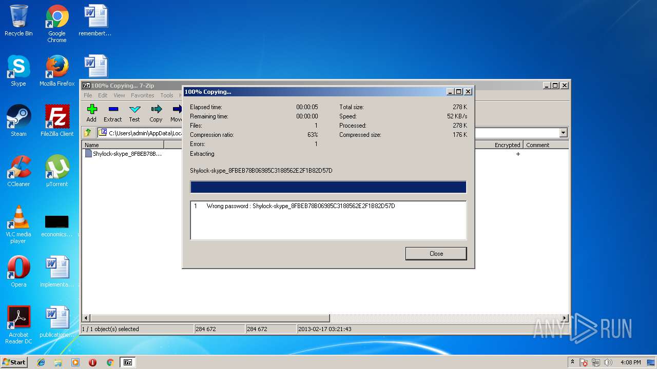Click the scrollbar left arrow in 7-Zip
This screenshot has width=657, height=369.
(x=86, y=318)
